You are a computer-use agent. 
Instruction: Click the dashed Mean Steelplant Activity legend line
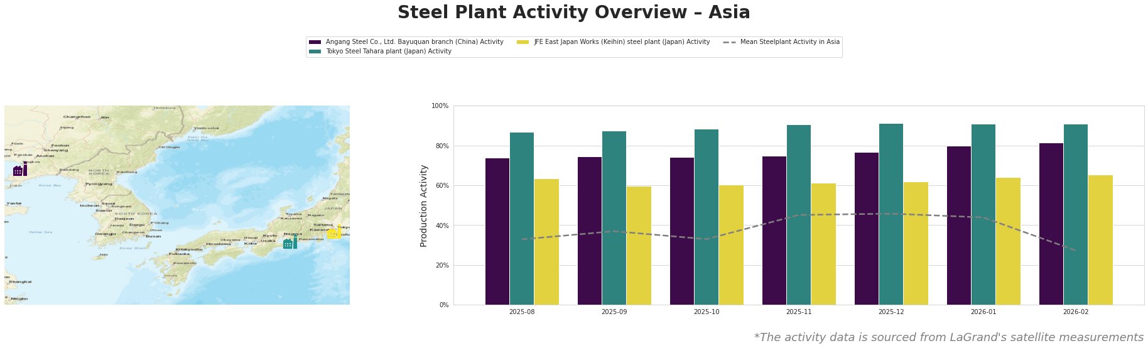pos(730,42)
